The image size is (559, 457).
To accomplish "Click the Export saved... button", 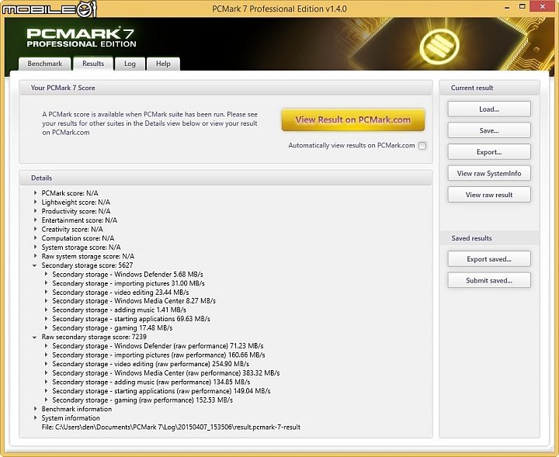I will (489, 259).
